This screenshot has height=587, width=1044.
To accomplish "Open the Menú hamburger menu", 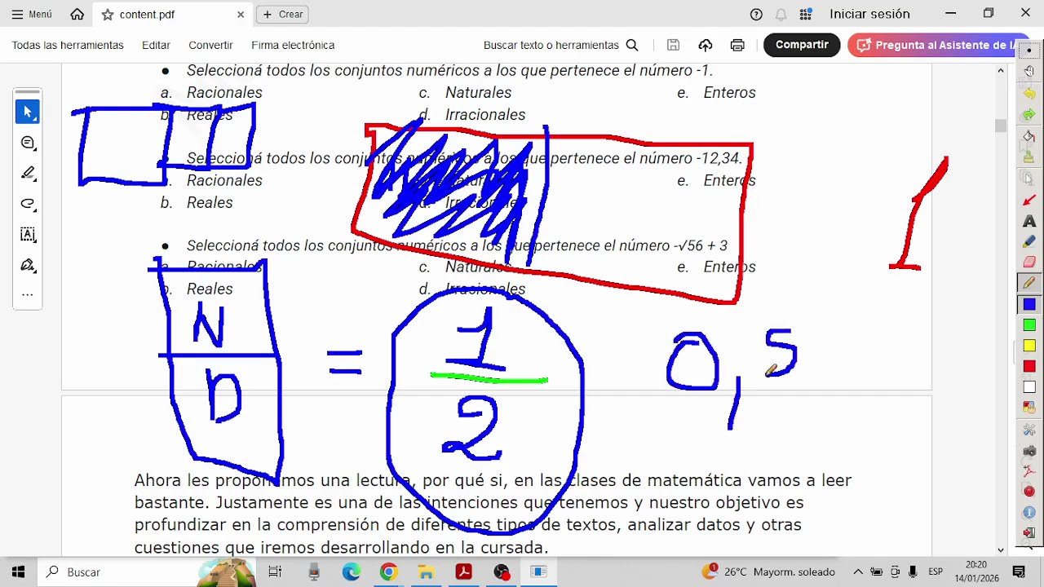I will [x=32, y=14].
